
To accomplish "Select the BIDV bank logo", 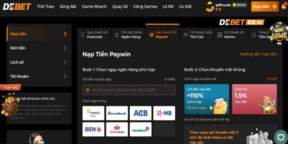I will point(93,129).
